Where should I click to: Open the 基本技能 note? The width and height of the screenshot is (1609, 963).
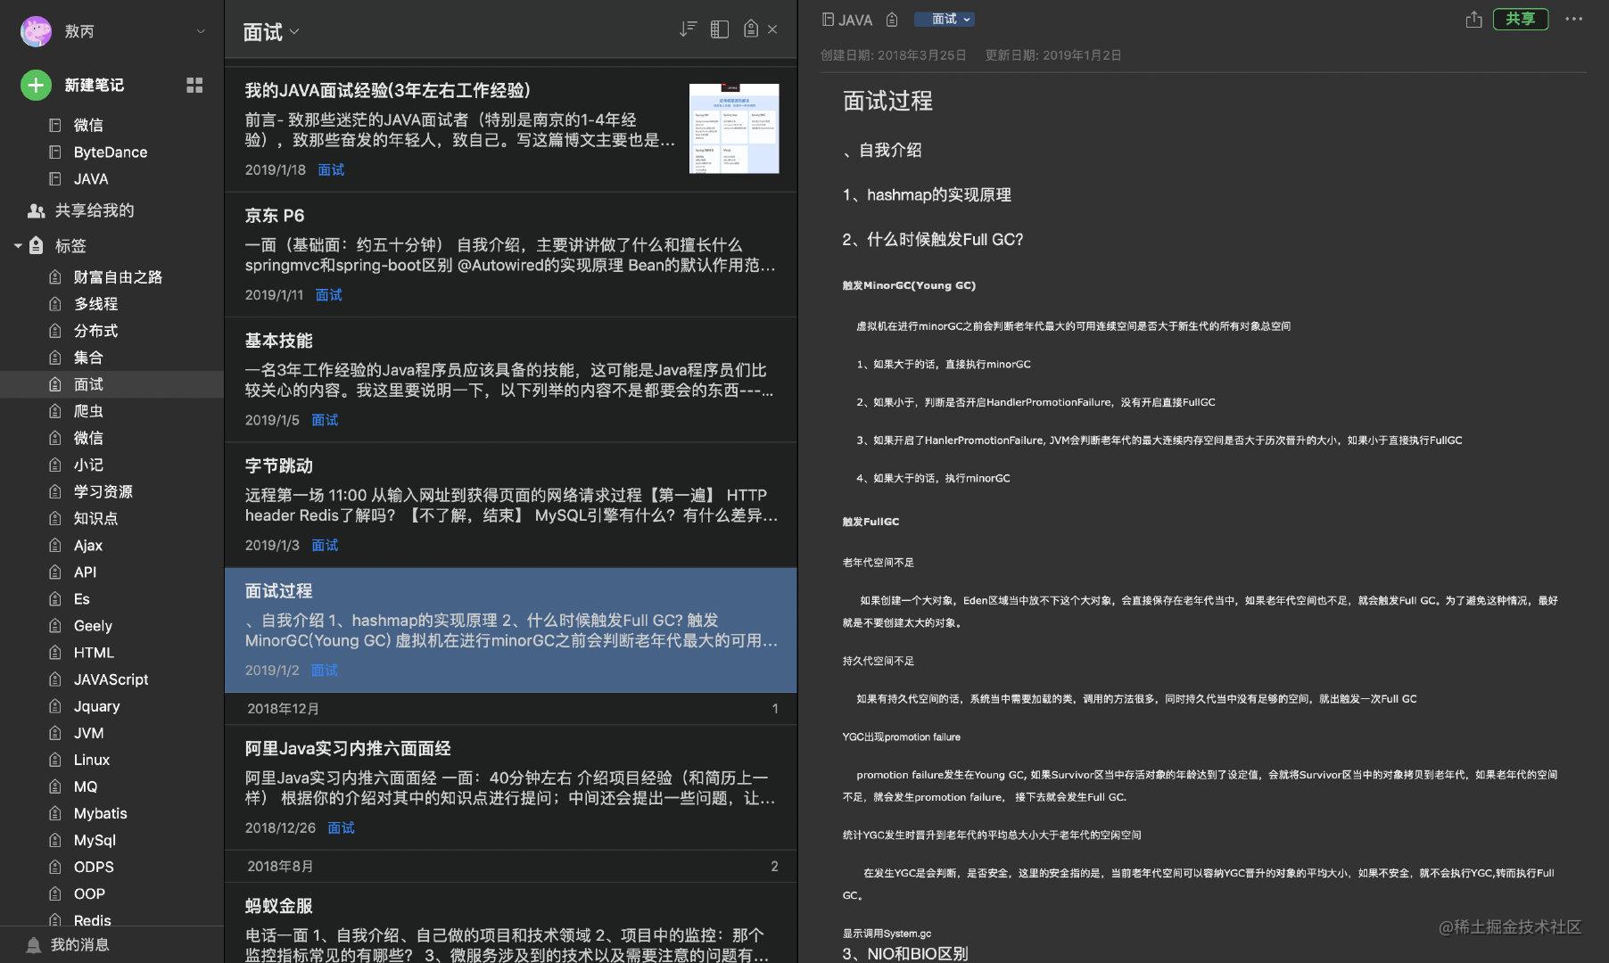click(x=510, y=379)
